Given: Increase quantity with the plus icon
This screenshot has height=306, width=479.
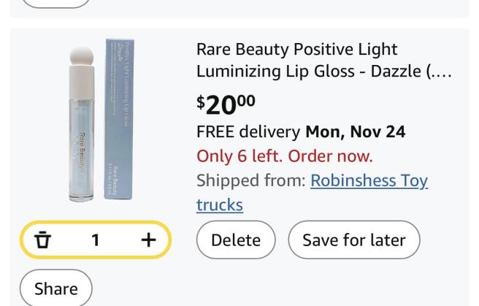Looking at the screenshot, I should [148, 240].
